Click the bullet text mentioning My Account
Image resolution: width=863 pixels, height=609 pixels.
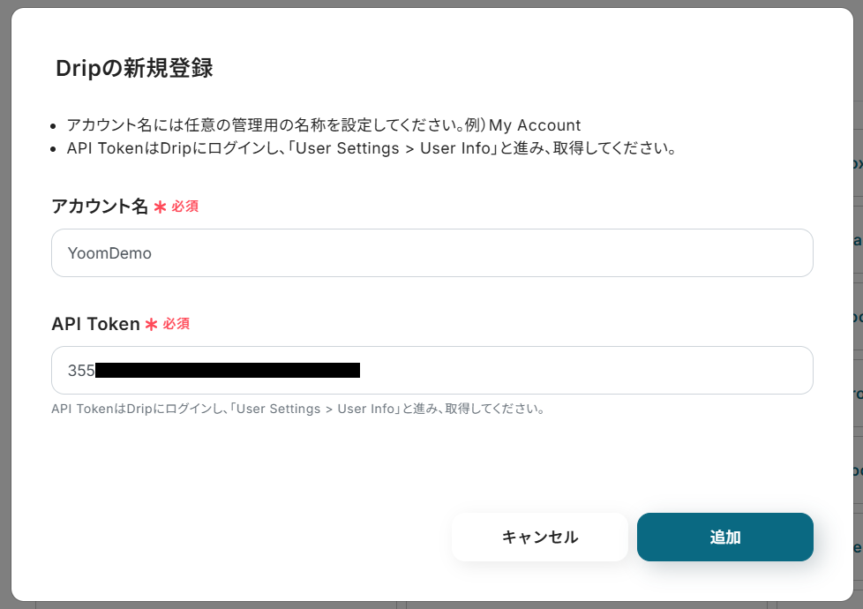click(x=324, y=125)
